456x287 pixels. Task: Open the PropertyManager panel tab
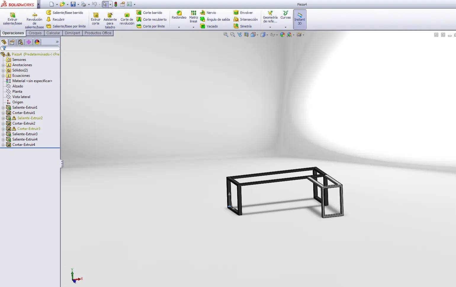(x=12, y=42)
